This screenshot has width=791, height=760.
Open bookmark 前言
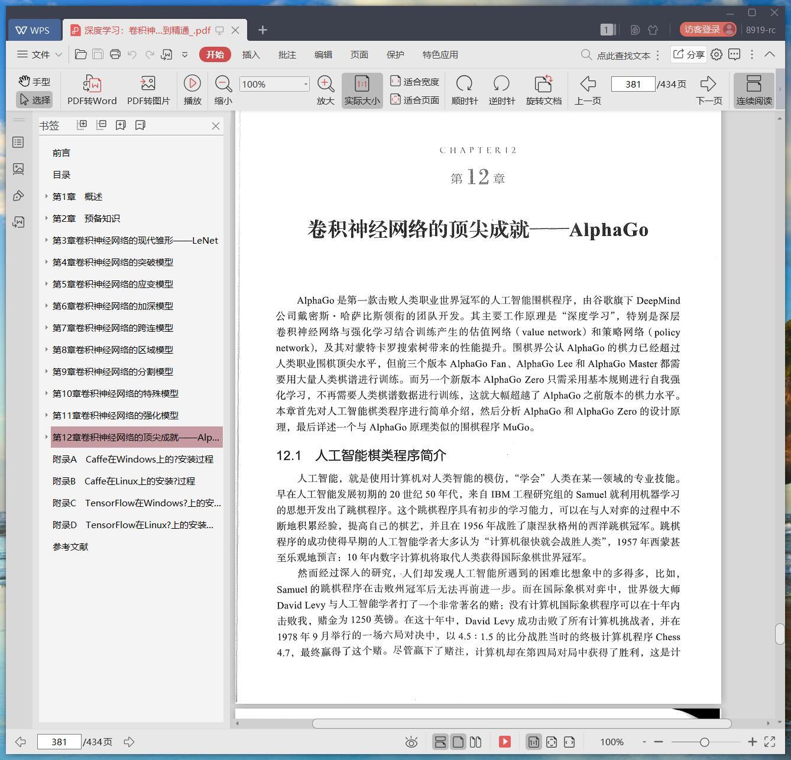(61, 153)
